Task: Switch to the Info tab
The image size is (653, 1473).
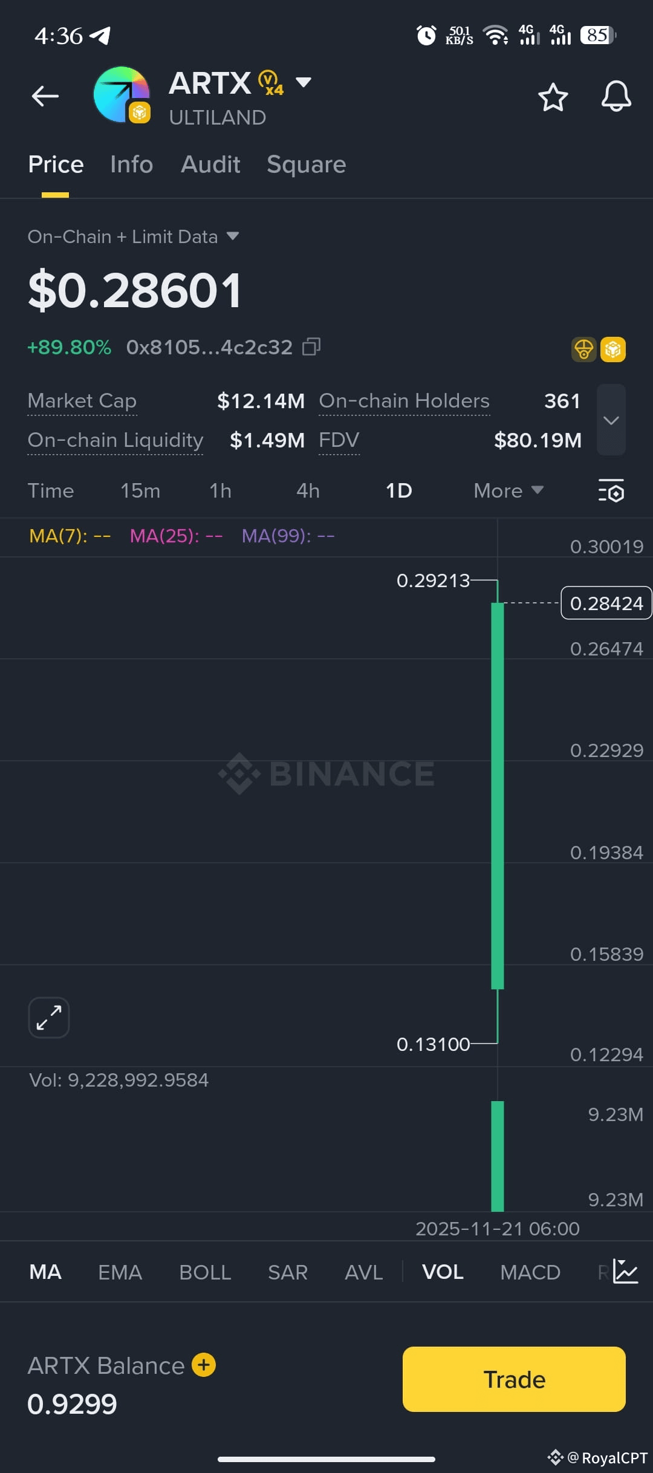Action: coord(131,164)
